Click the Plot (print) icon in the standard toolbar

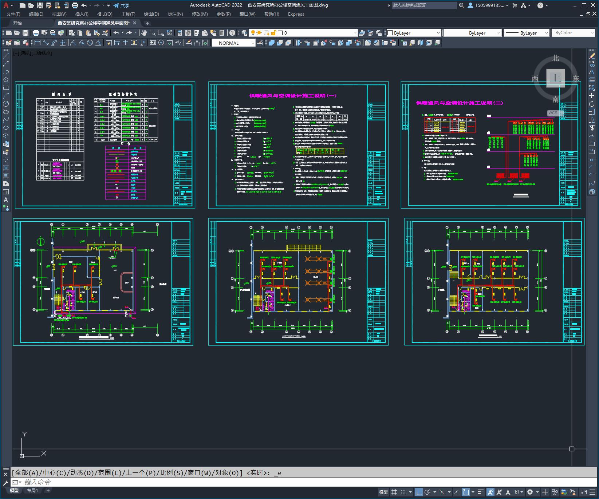[36, 33]
